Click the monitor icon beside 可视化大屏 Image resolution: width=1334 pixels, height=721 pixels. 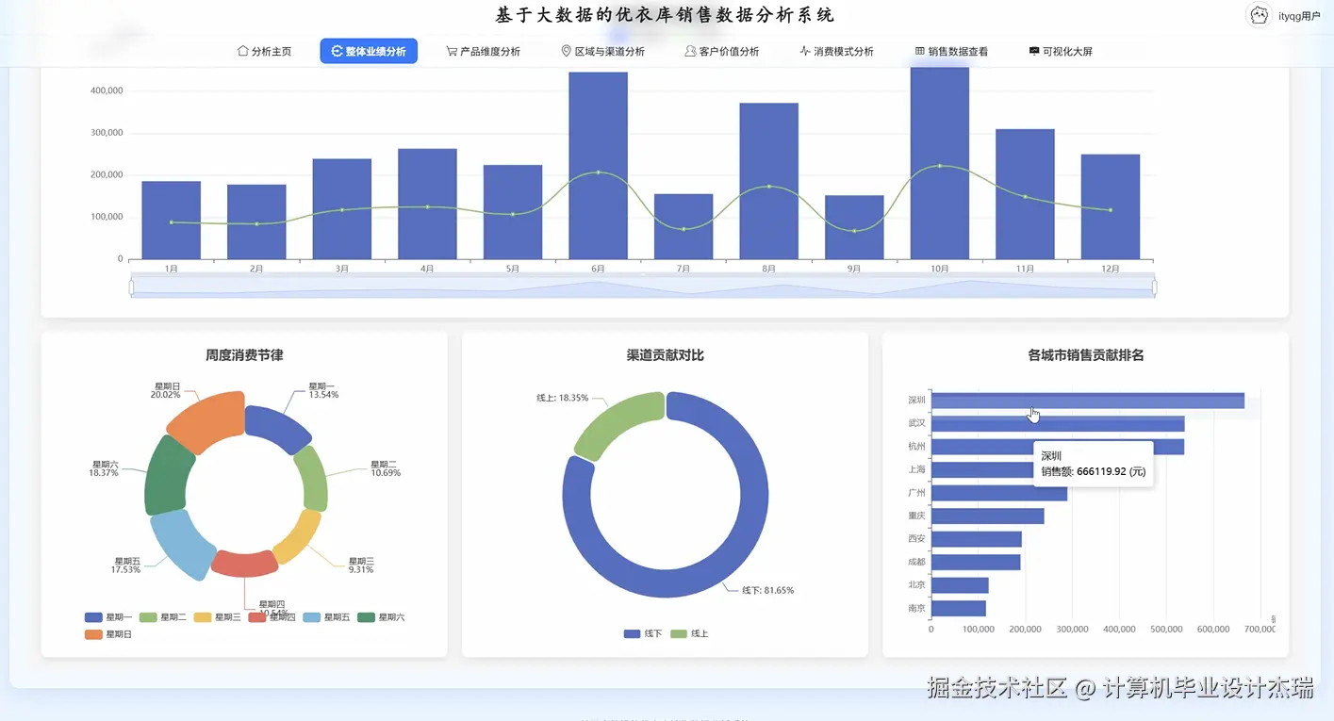tap(1034, 51)
